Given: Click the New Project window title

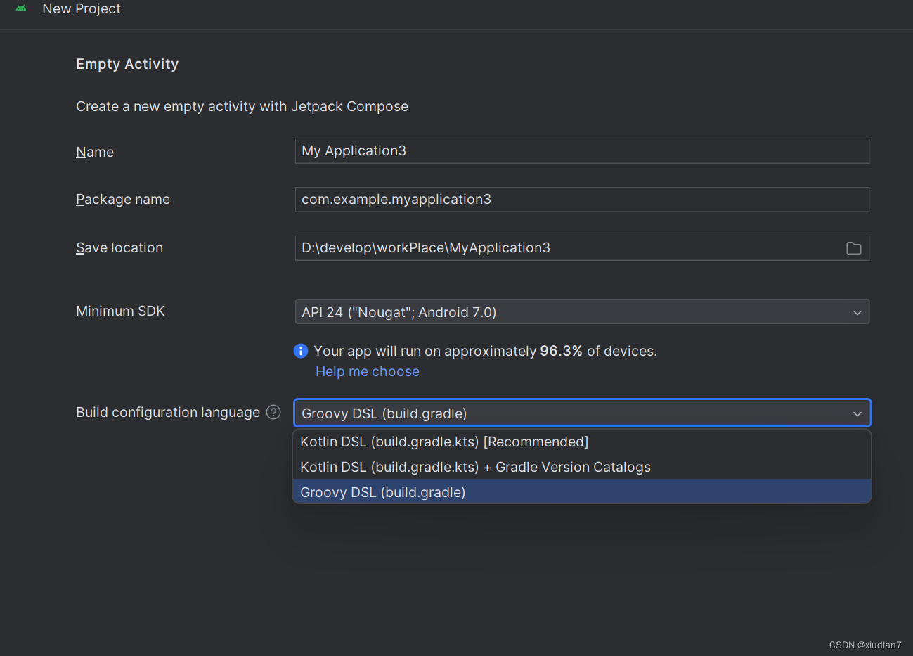Looking at the screenshot, I should click(82, 8).
